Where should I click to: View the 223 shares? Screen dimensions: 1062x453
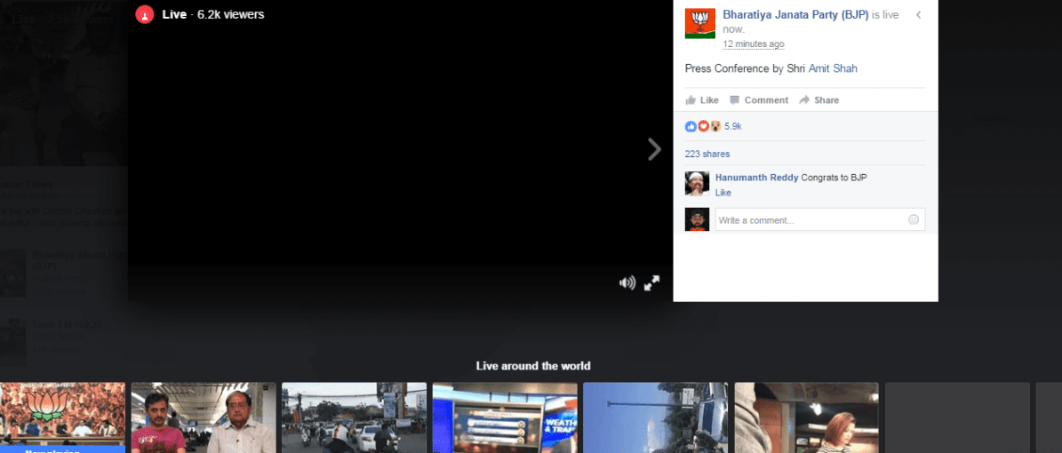click(x=707, y=154)
